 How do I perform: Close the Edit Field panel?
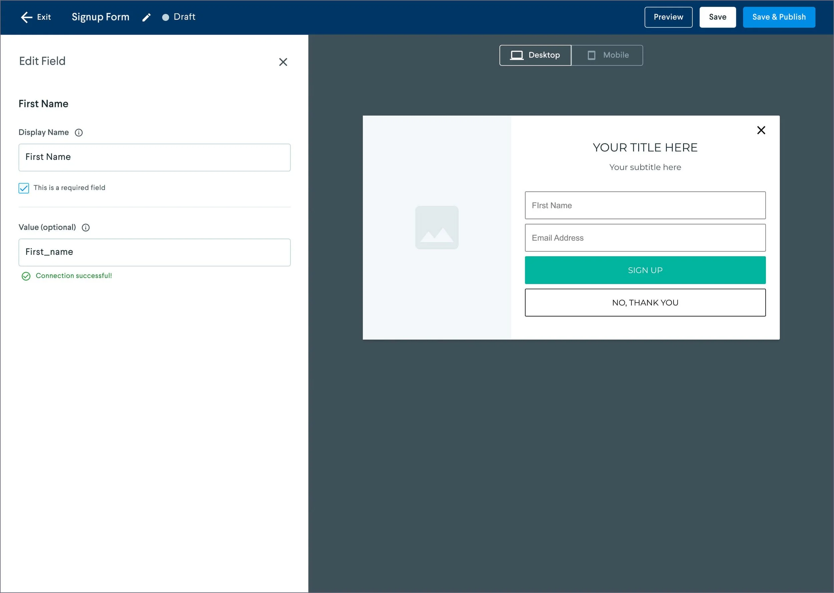coord(283,62)
